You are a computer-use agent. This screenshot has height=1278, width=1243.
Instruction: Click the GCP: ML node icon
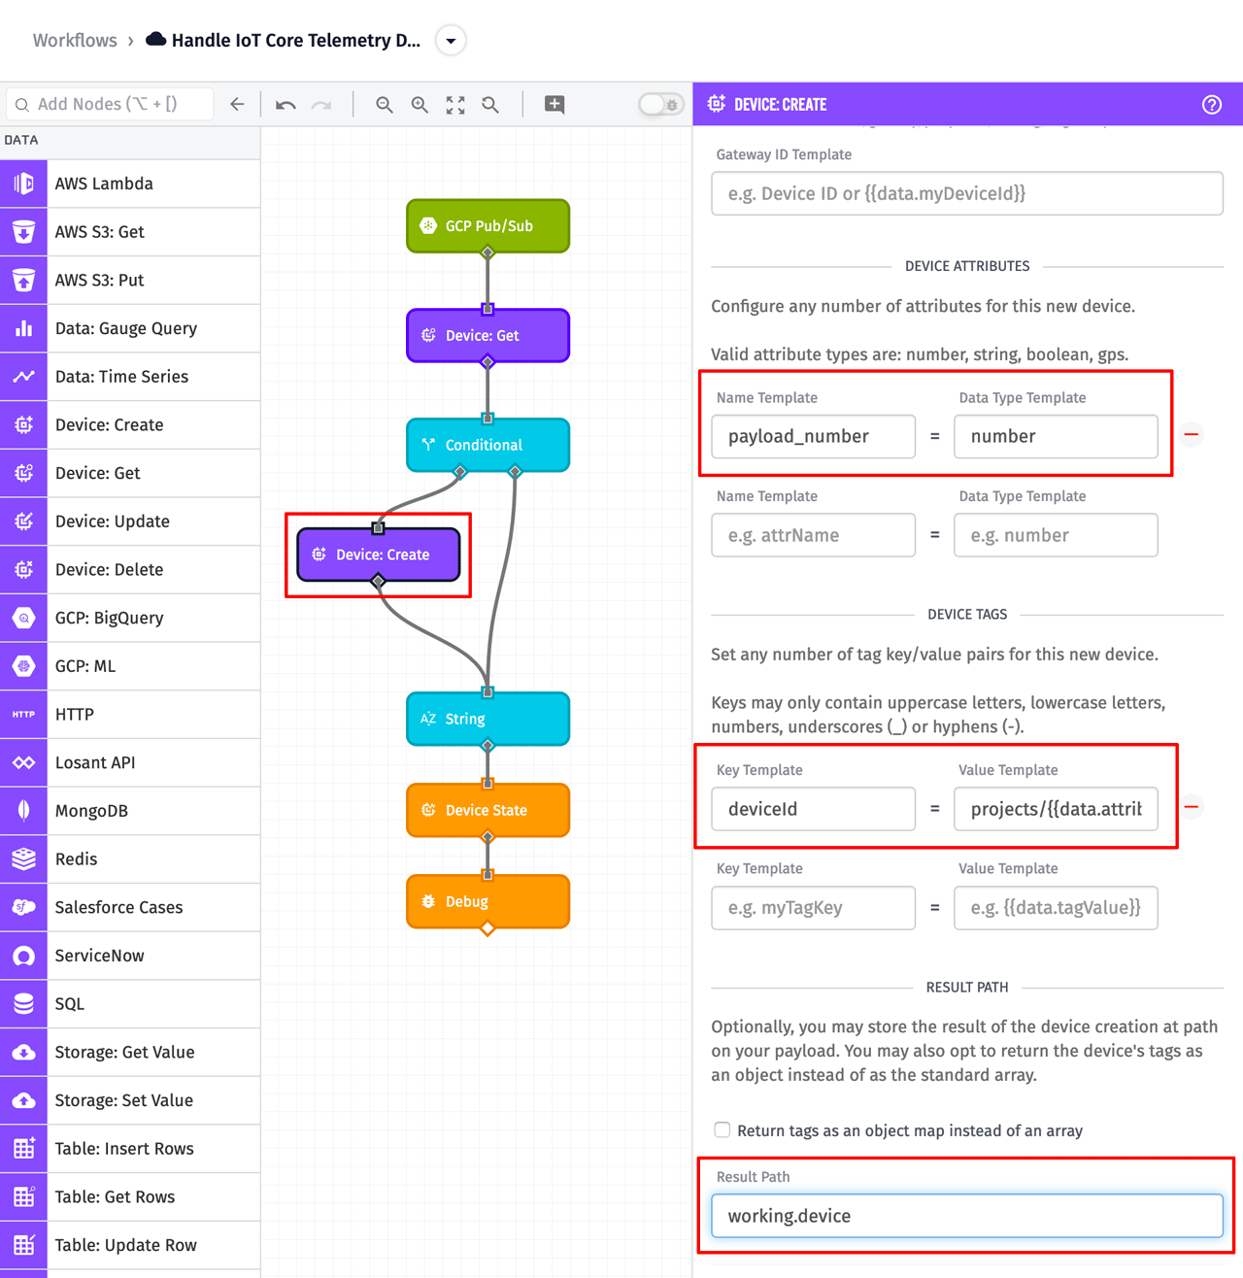pos(23,666)
